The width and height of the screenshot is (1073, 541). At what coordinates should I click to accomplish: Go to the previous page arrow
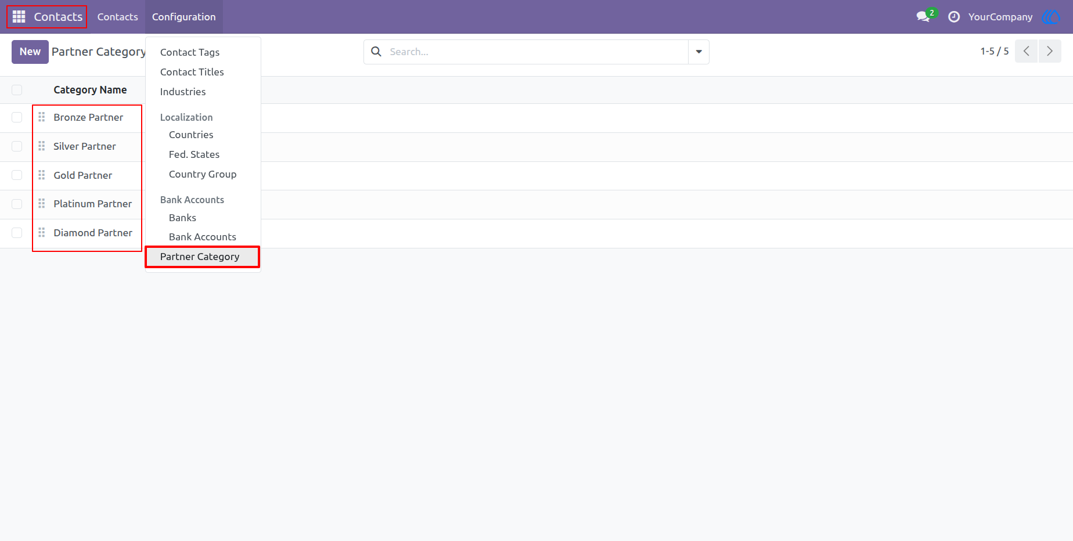(1026, 51)
